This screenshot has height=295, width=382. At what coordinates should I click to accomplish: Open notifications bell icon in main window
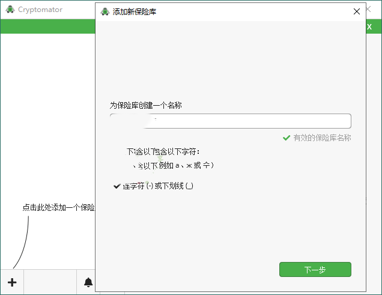tap(88, 282)
